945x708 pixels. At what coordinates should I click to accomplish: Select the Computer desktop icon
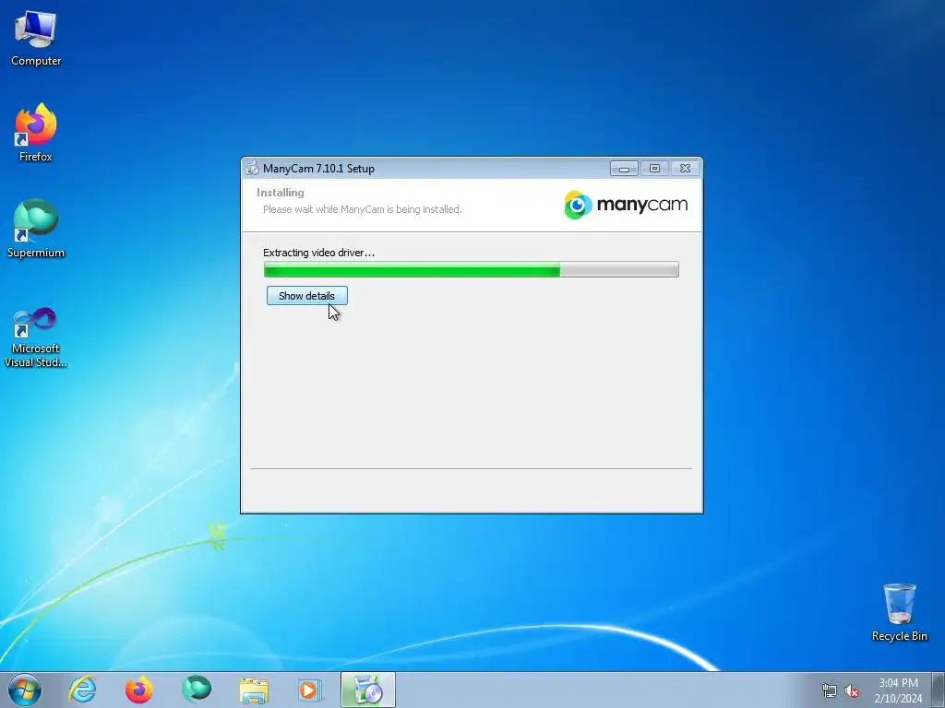click(36, 39)
